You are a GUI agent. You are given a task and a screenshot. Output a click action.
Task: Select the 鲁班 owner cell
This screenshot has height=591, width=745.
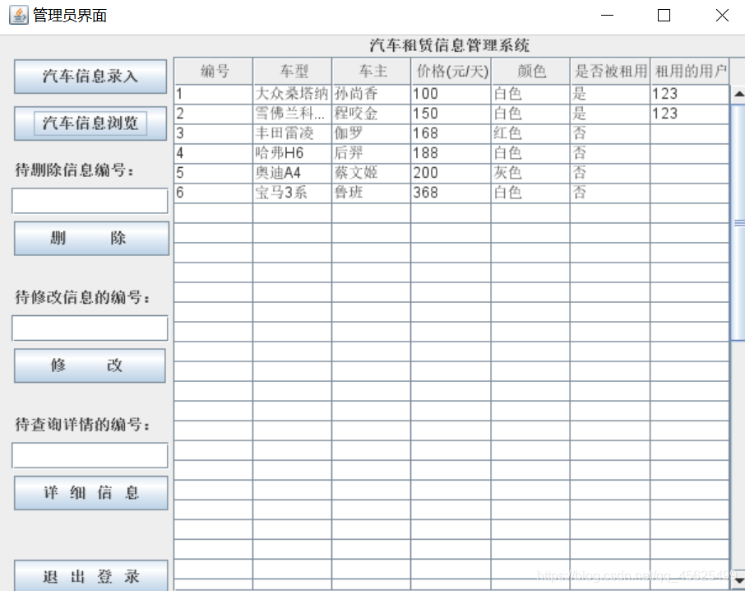click(371, 193)
